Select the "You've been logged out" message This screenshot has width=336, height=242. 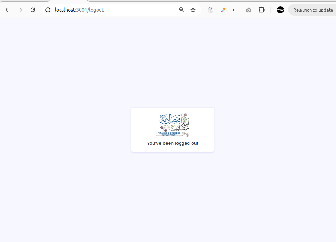[173, 143]
